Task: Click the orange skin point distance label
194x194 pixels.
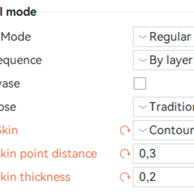Action: click(x=48, y=154)
